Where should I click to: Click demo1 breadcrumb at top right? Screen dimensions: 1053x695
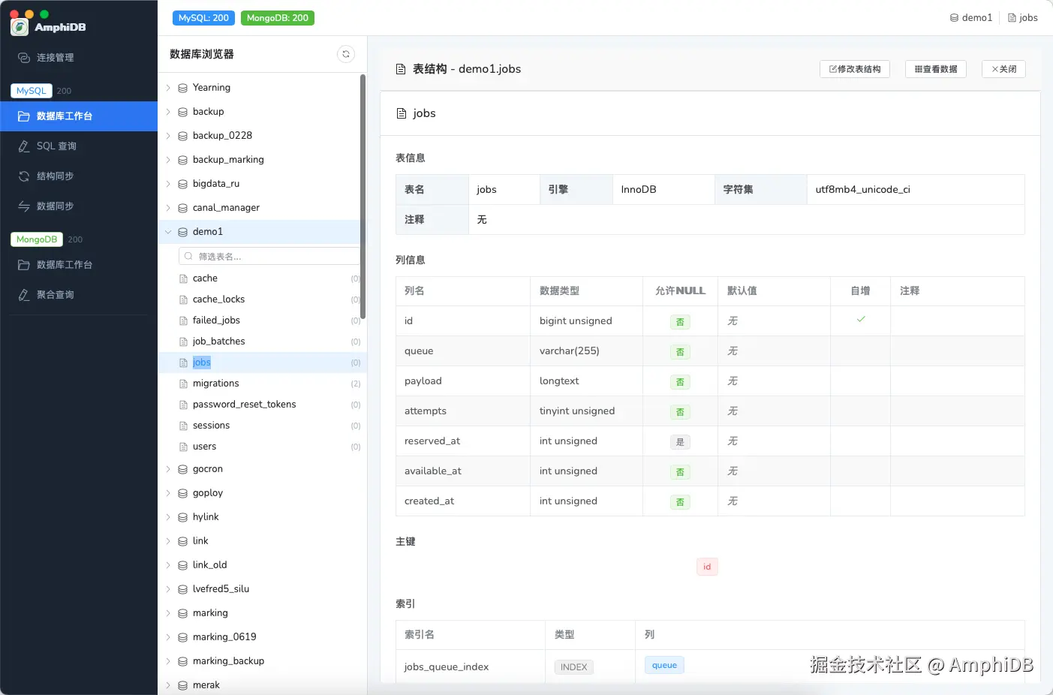click(x=971, y=18)
